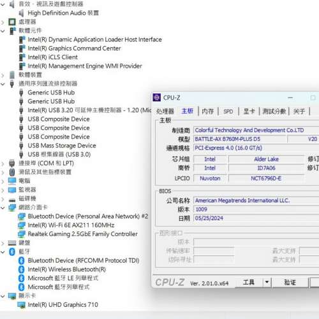Collapse the display adapters category
Viewport: 319px width, 319px height.
(3, 296)
